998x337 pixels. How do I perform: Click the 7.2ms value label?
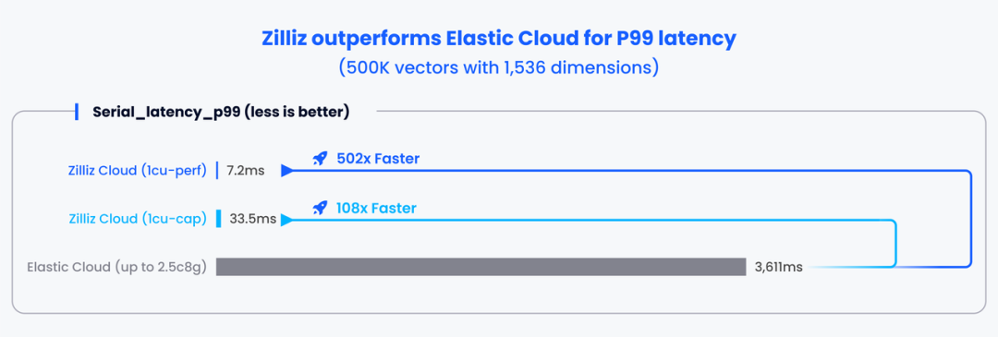[x=247, y=171]
